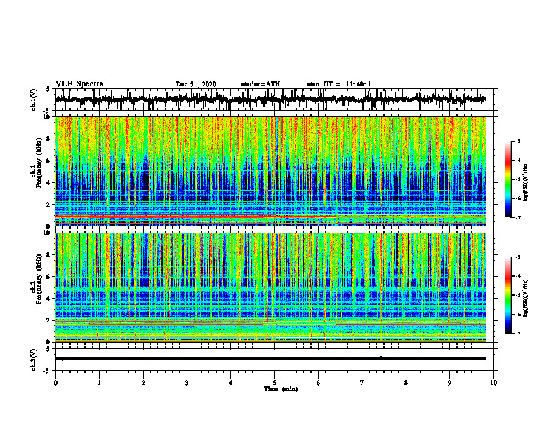Click time axis tick label "8"
The height and width of the screenshot is (429, 556).
pos(406,383)
